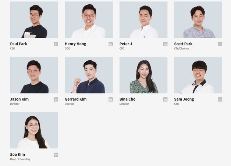This screenshot has width=231, height=166.
Task: Click the Gerrard Kim name text
Action: coord(75,99)
